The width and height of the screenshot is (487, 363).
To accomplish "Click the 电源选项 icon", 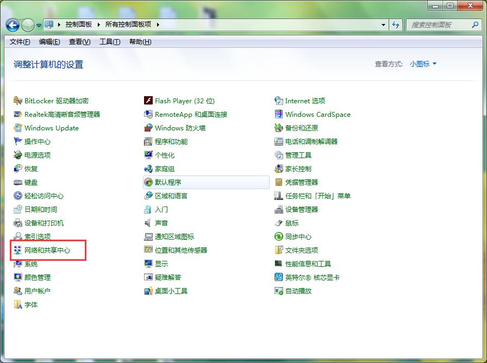I will [x=18, y=155].
